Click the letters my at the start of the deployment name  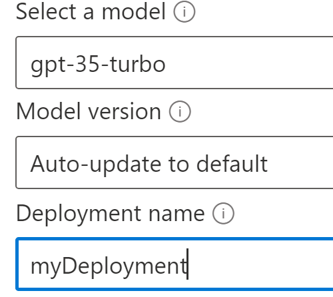(x=46, y=268)
